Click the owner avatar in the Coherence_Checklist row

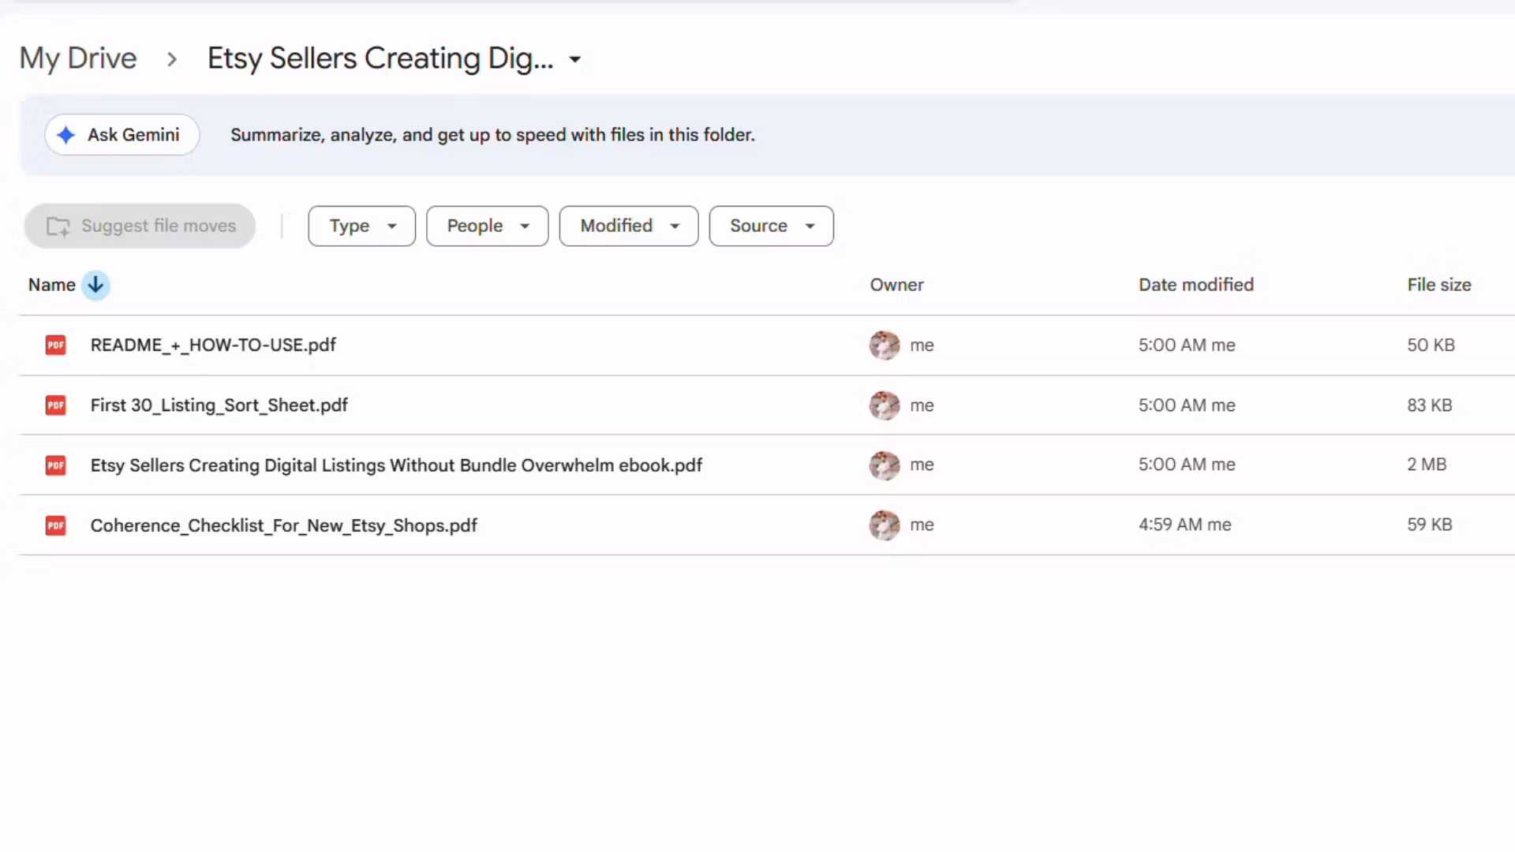click(885, 525)
